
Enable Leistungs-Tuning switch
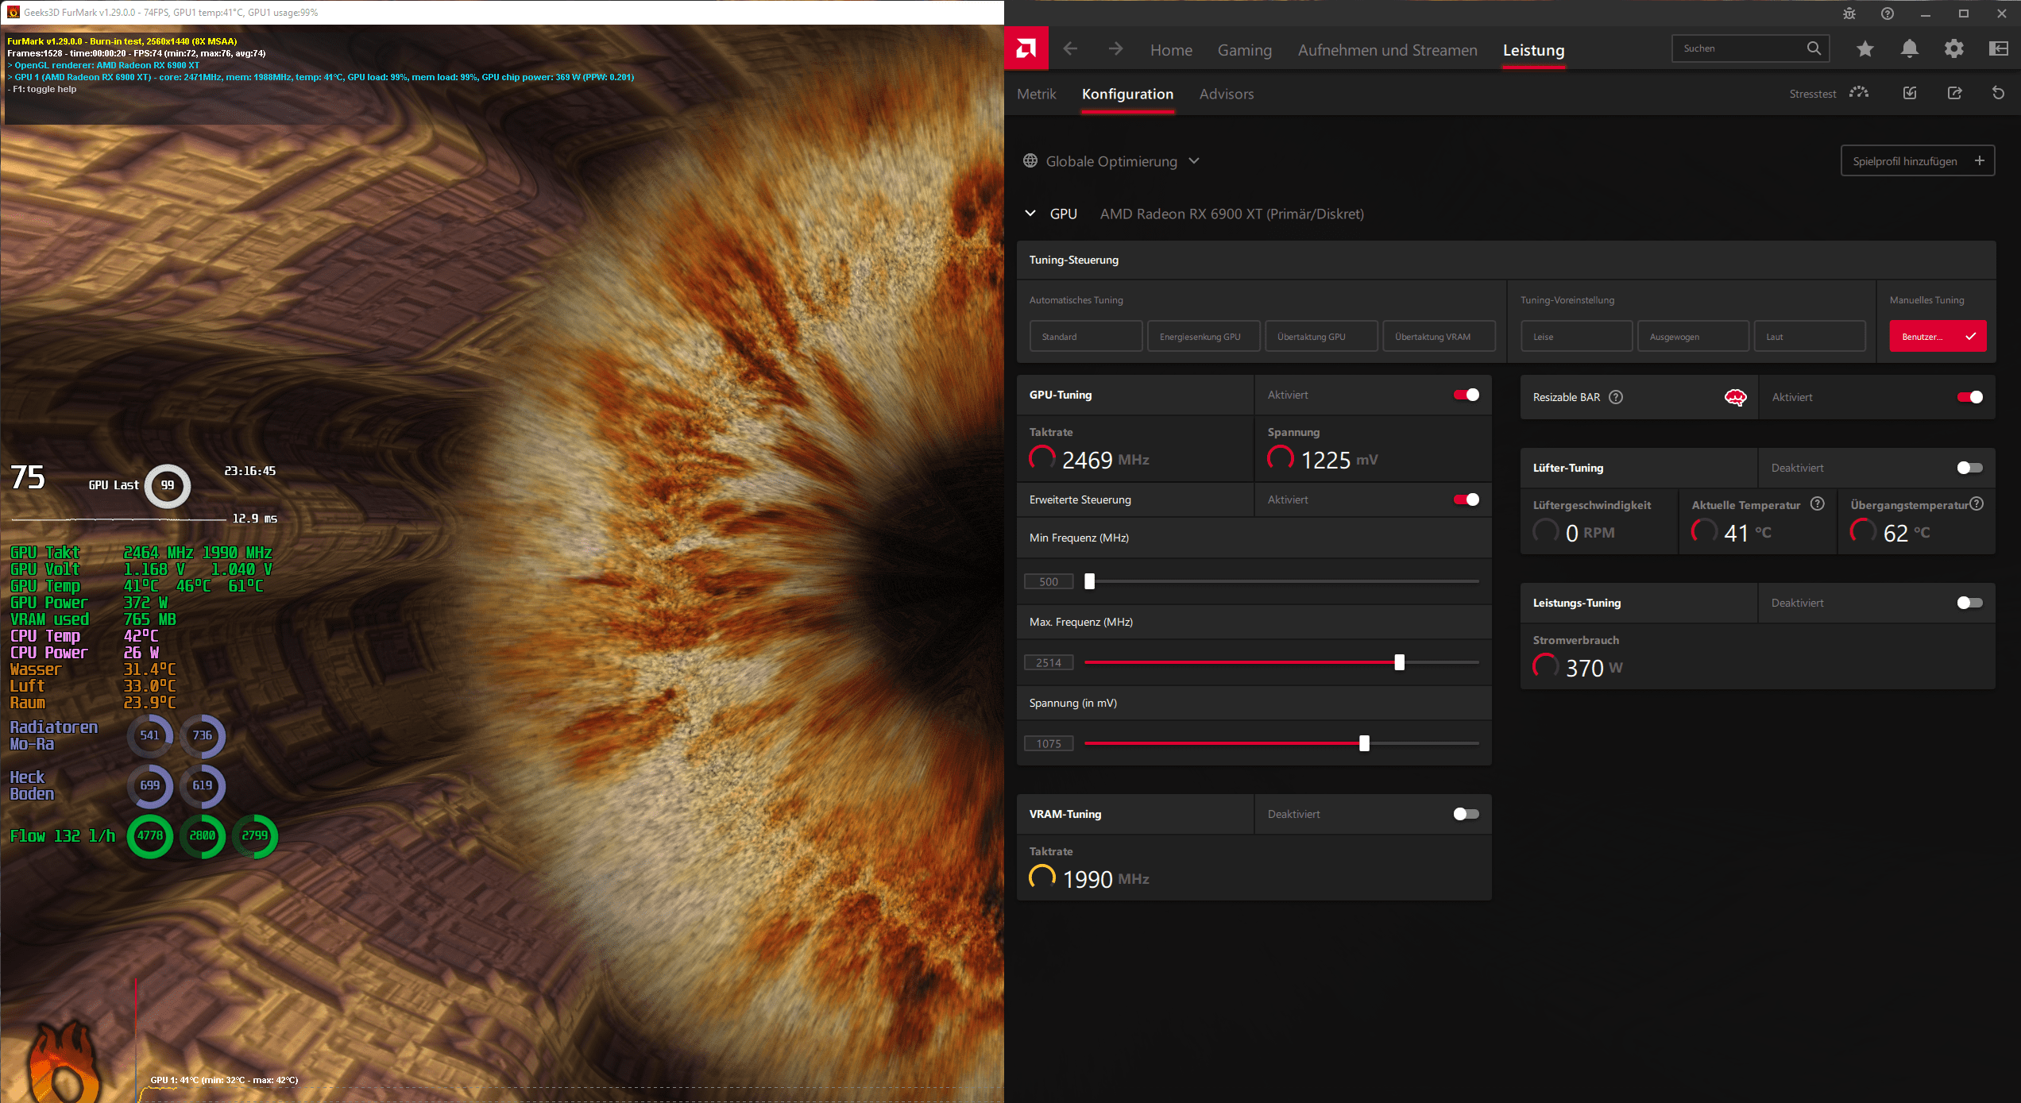pyautogui.click(x=1969, y=603)
